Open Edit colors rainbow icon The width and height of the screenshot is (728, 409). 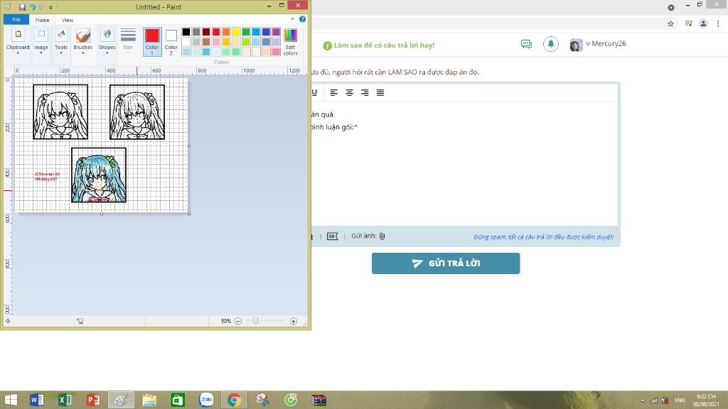pyautogui.click(x=291, y=36)
